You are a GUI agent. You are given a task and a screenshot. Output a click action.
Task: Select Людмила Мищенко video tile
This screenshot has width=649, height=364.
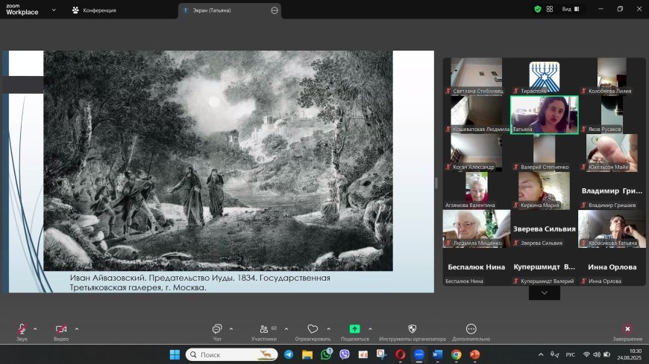click(477, 229)
